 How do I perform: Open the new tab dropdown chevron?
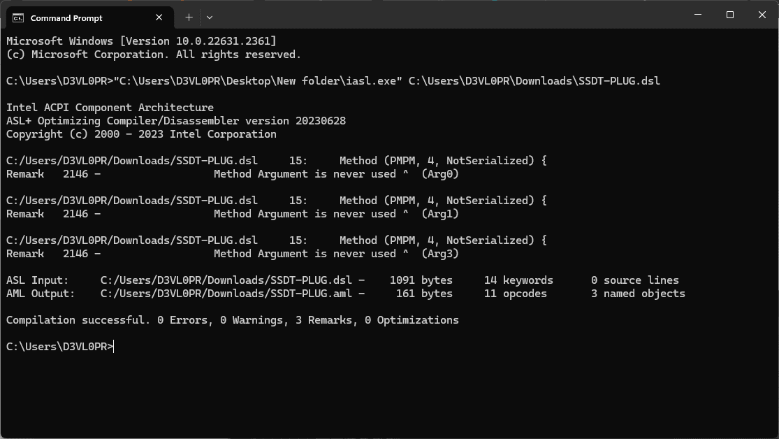pos(210,17)
